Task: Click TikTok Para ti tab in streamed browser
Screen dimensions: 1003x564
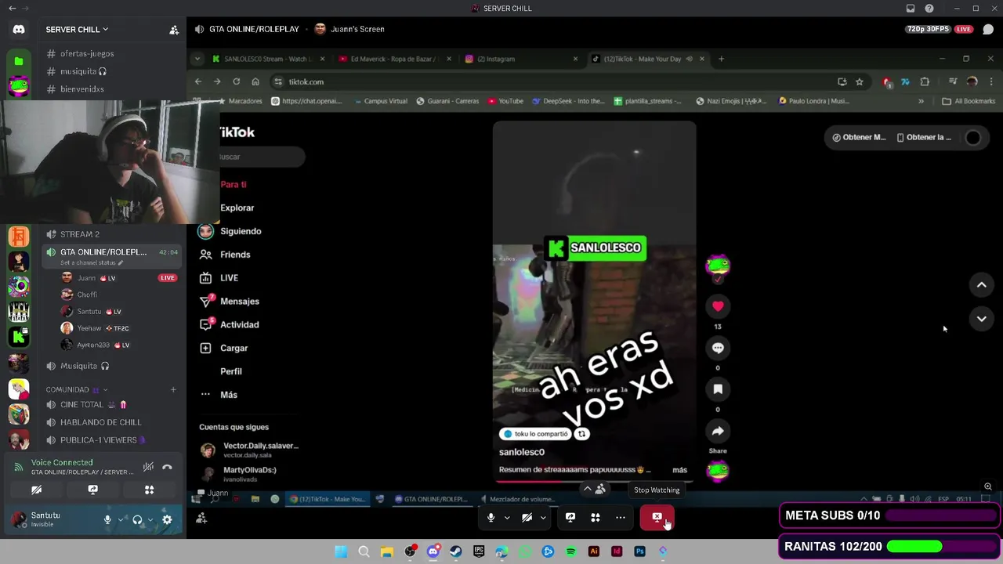Action: (x=234, y=185)
